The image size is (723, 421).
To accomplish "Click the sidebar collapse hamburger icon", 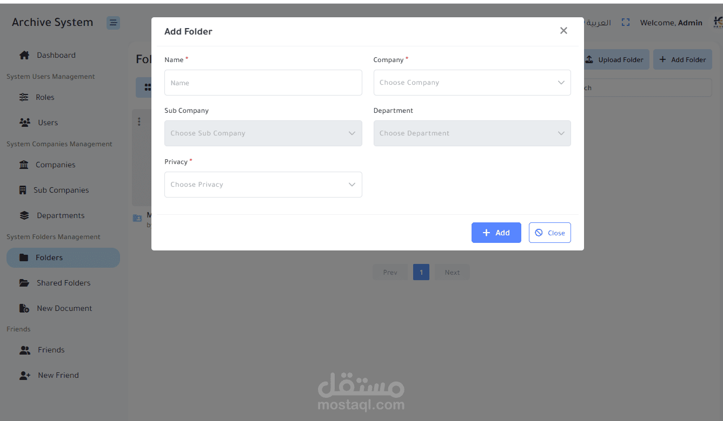I will tap(113, 23).
